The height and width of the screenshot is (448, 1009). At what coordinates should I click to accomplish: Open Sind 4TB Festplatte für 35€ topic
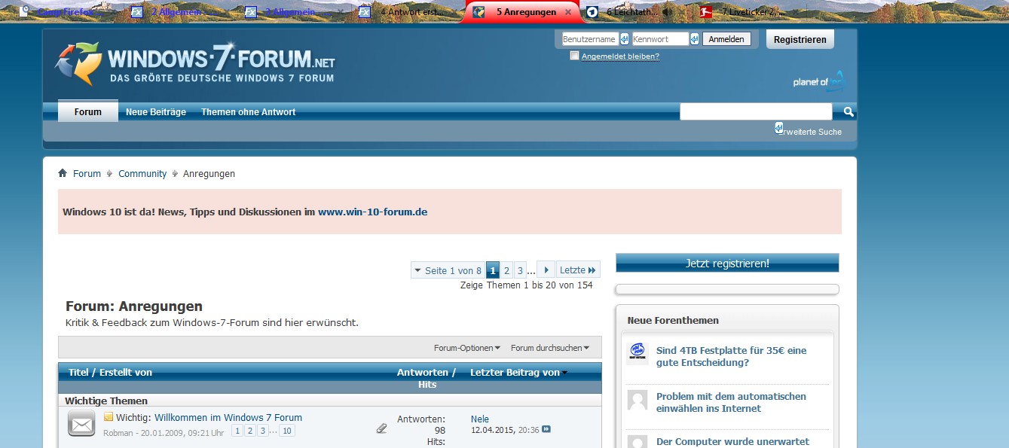pos(732,356)
